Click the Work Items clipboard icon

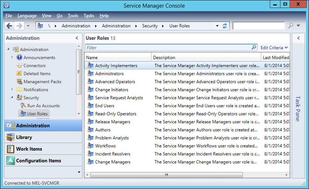tap(11, 149)
